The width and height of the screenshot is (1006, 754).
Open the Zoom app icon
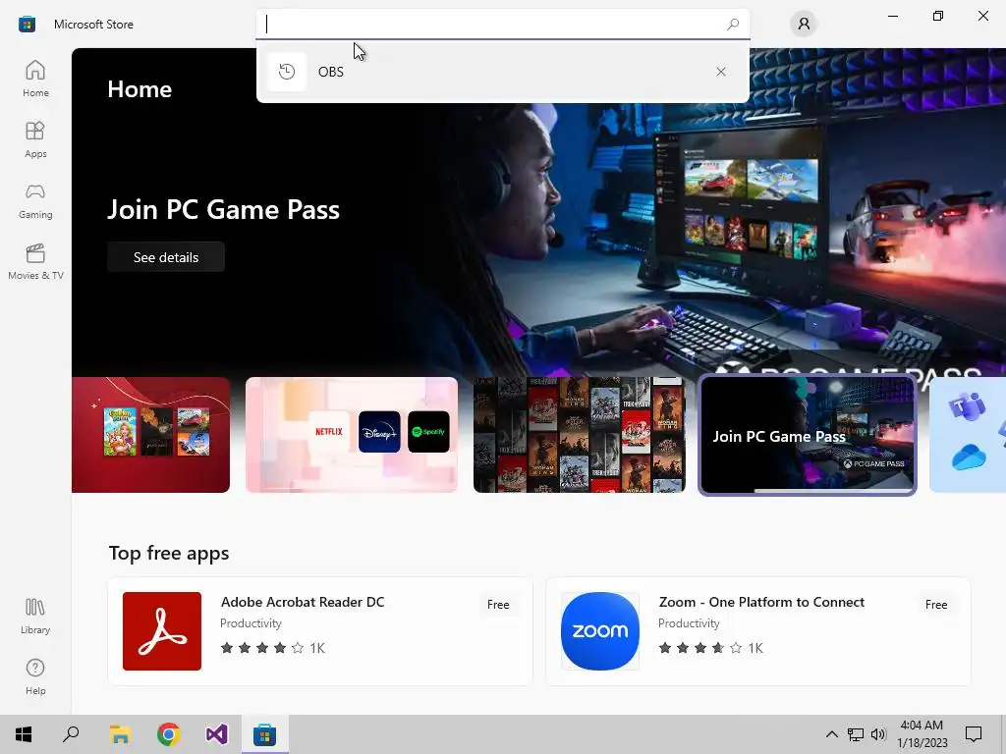click(x=600, y=631)
